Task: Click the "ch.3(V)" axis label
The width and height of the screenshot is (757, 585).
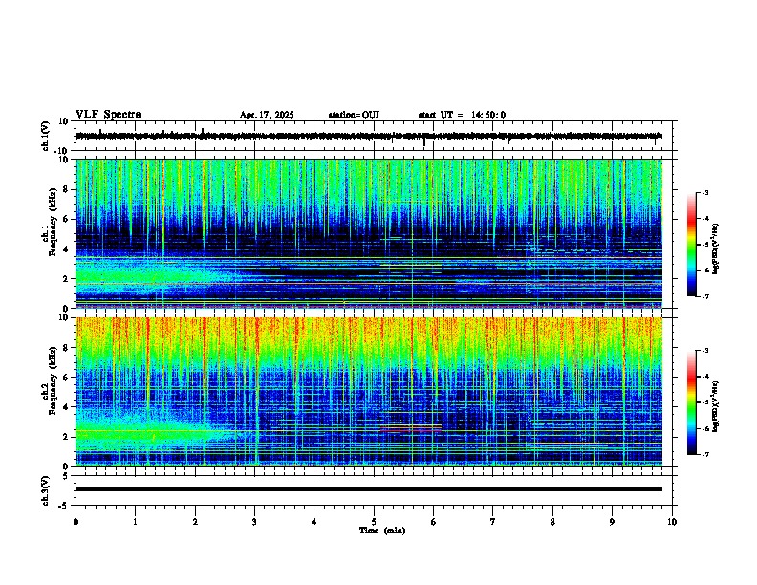Action: 45,490
